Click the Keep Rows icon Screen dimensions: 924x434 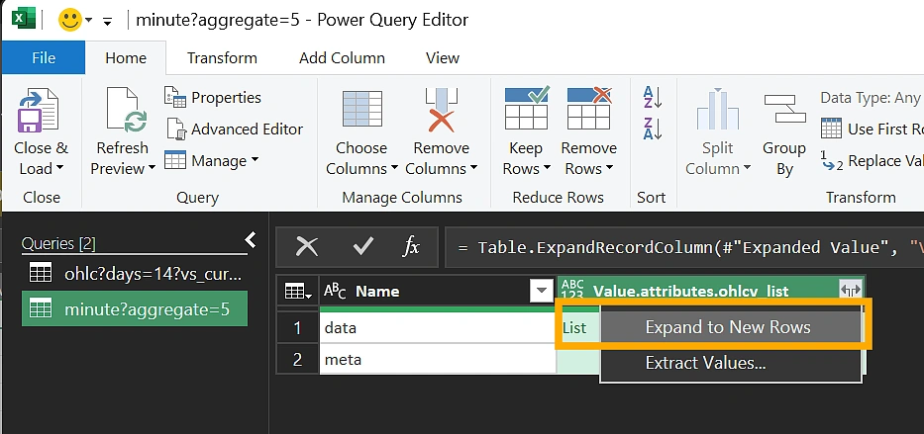click(526, 111)
